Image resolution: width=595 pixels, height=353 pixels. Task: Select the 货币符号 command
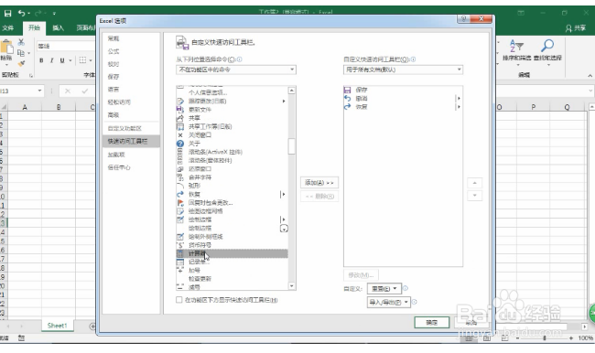[232, 245]
